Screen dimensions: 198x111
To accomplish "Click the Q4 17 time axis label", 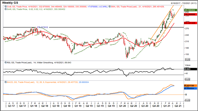I will pos(22,106).
